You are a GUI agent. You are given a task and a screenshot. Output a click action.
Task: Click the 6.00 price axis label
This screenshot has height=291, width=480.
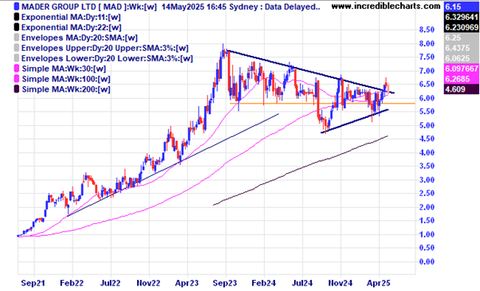[x=427, y=98]
